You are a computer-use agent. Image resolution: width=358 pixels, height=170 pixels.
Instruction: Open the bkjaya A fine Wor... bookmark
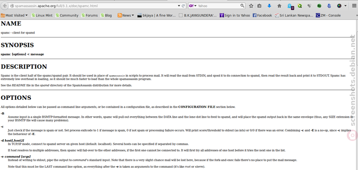click(157, 15)
